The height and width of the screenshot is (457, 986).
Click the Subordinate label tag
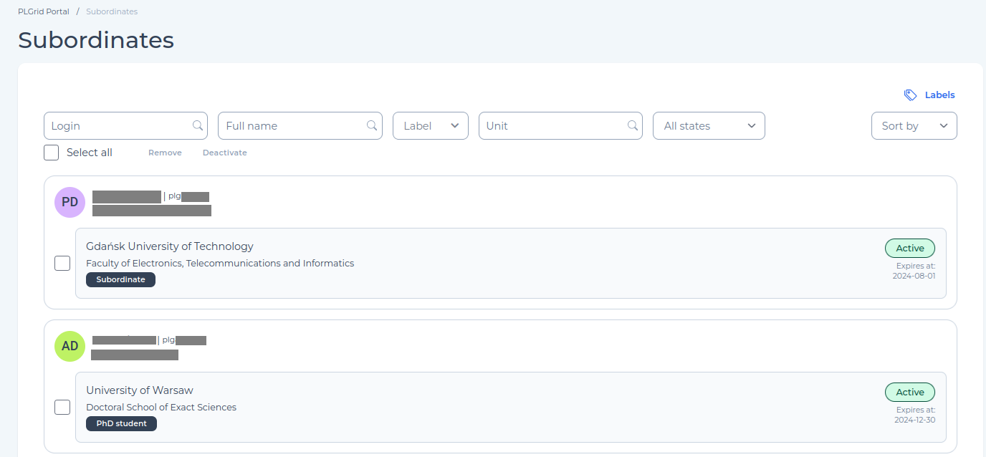pos(120,279)
